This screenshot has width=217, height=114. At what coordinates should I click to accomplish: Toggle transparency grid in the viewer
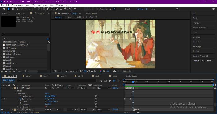point(85,71)
